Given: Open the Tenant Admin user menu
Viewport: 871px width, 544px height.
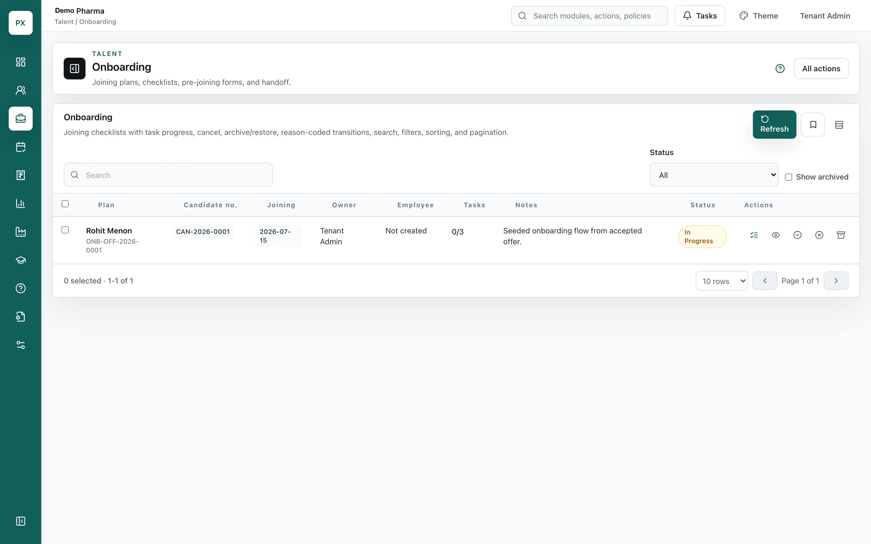Looking at the screenshot, I should [x=825, y=16].
